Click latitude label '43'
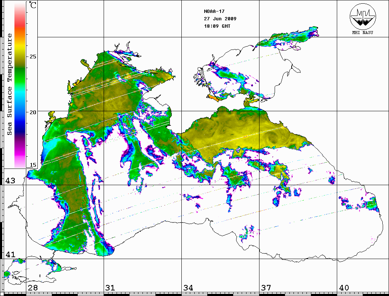 coord(10,181)
